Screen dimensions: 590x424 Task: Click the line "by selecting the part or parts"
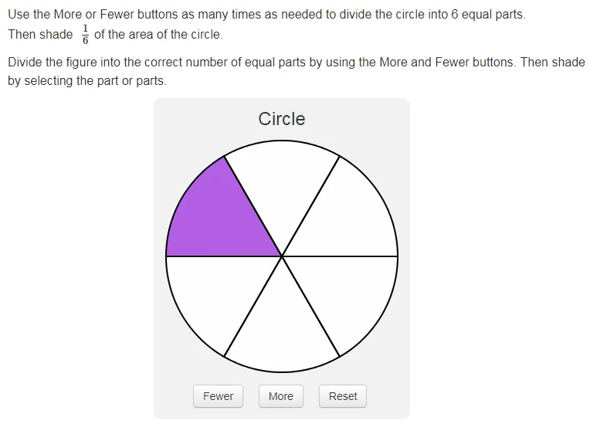point(87,80)
